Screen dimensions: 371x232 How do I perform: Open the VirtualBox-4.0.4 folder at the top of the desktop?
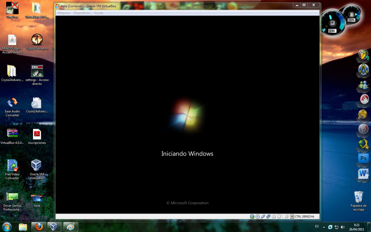(37, 10)
